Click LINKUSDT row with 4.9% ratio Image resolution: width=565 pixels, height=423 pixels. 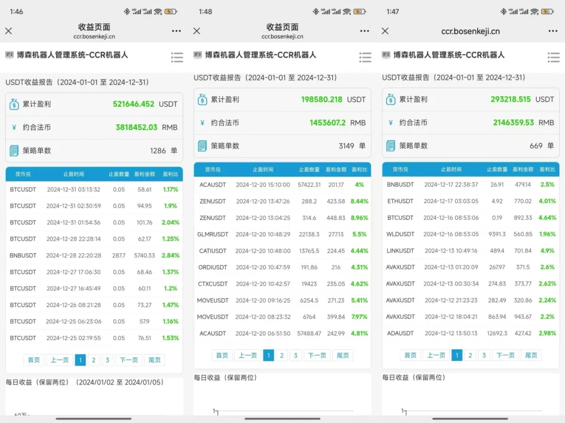point(471,251)
